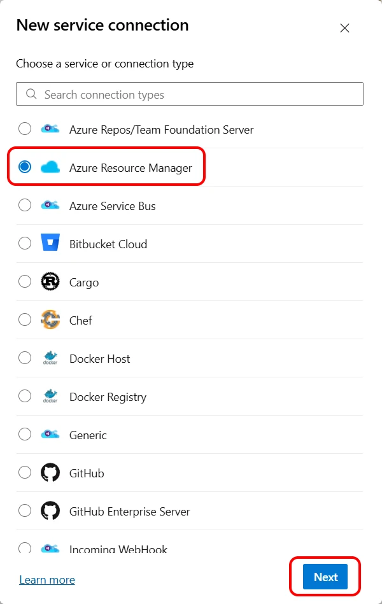Close the New service connection dialog
The height and width of the screenshot is (604, 382).
(344, 28)
